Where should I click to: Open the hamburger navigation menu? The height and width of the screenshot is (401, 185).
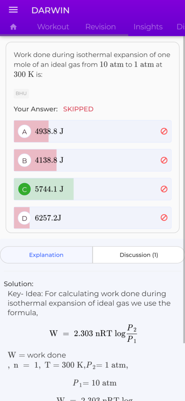(13, 10)
